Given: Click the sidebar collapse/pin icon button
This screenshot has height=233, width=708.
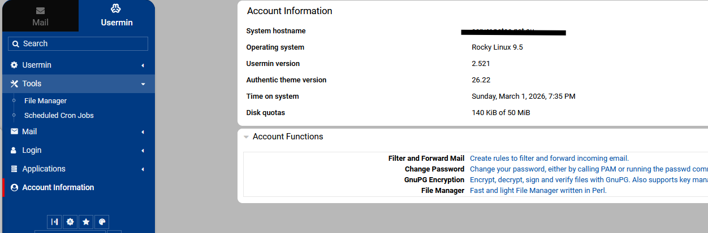Looking at the screenshot, I should tap(54, 222).
